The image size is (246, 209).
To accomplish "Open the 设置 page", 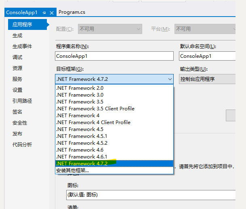I will [17, 90].
